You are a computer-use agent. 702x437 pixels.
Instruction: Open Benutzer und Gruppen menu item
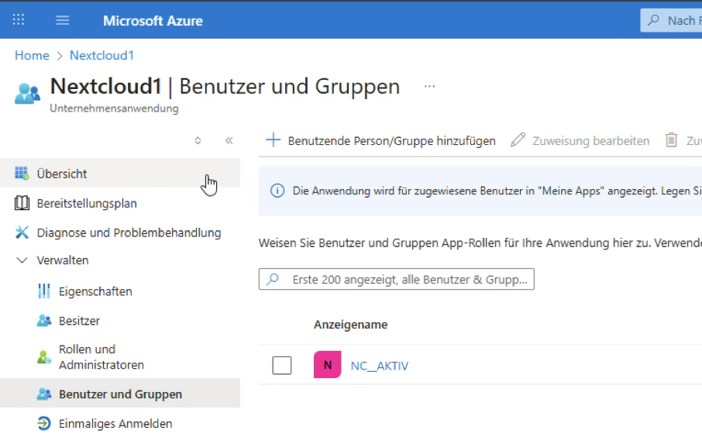120,394
